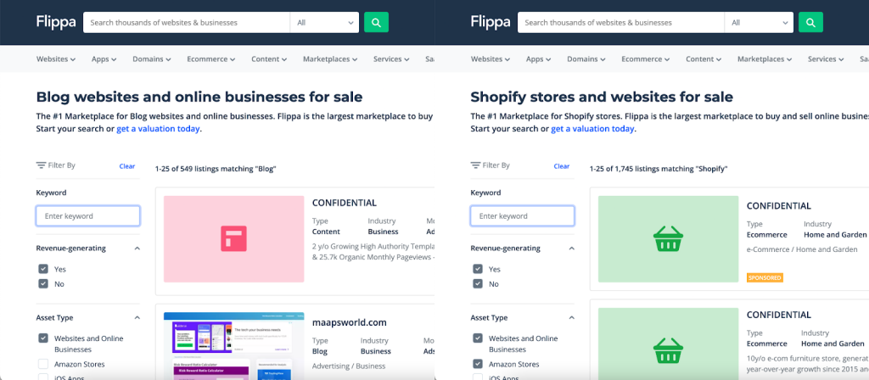Open Websites menu on the Blog page
869x380 pixels.
56,59
